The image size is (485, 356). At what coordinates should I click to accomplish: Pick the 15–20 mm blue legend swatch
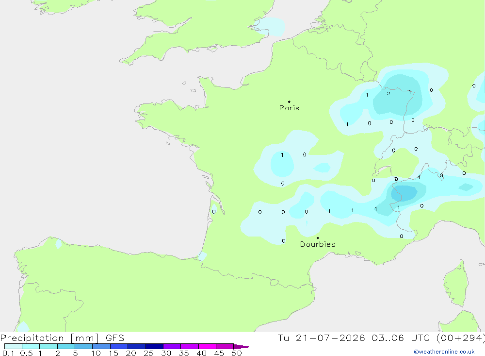[119, 346]
